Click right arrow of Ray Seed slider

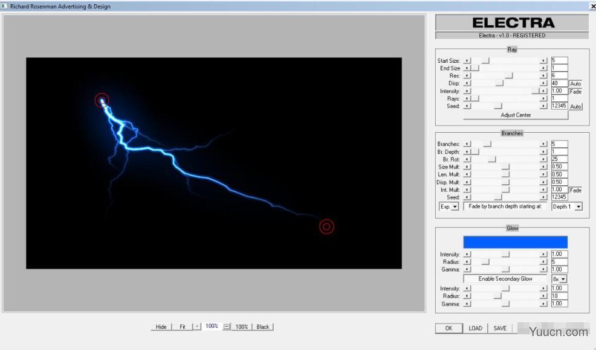[x=543, y=106]
